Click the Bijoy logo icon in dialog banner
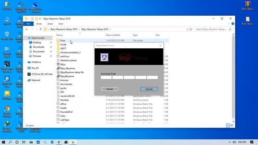258x145 pixels. (x=104, y=57)
